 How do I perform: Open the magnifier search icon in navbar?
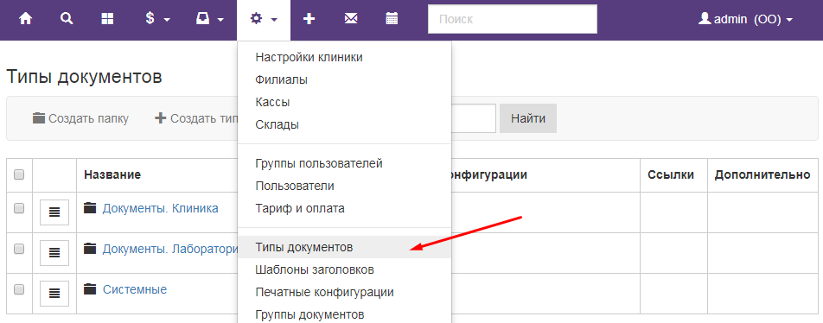66,19
